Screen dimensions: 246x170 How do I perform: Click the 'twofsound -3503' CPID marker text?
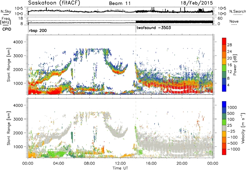[x=154, y=28]
